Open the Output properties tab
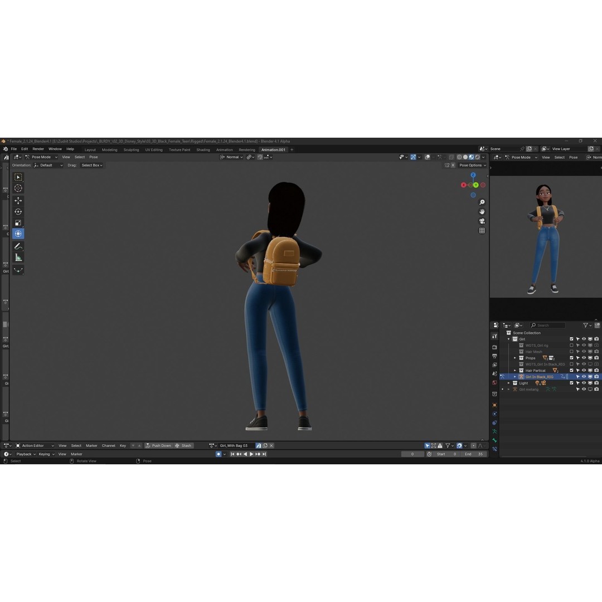The image size is (602, 602). click(x=494, y=356)
